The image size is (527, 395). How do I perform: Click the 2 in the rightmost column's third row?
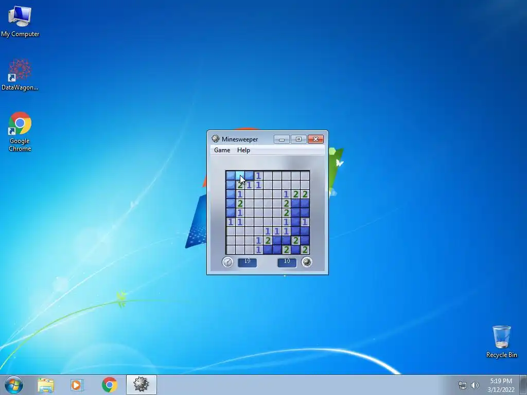[305, 194]
